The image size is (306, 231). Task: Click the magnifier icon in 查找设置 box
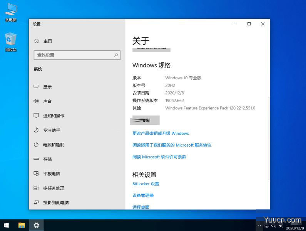pos(116,55)
